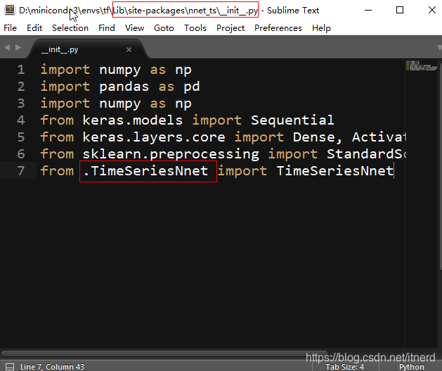The image size is (442, 371).
Task: Minimize the Sublime Text window
Action: point(368,10)
